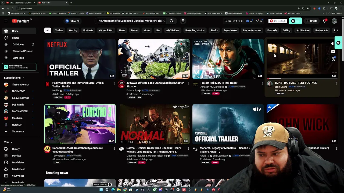Image resolution: width=344 pixels, height=193 pixels.
Task: Click the Netflix channel avatar
Action: [47, 84]
